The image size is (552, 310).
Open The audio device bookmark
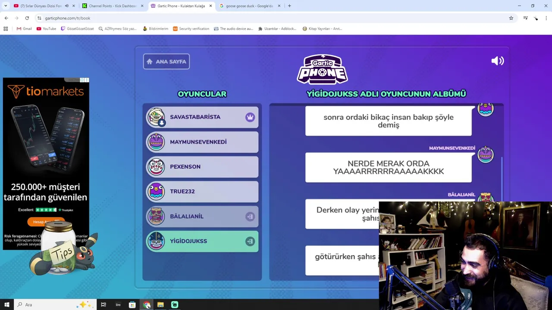233,29
